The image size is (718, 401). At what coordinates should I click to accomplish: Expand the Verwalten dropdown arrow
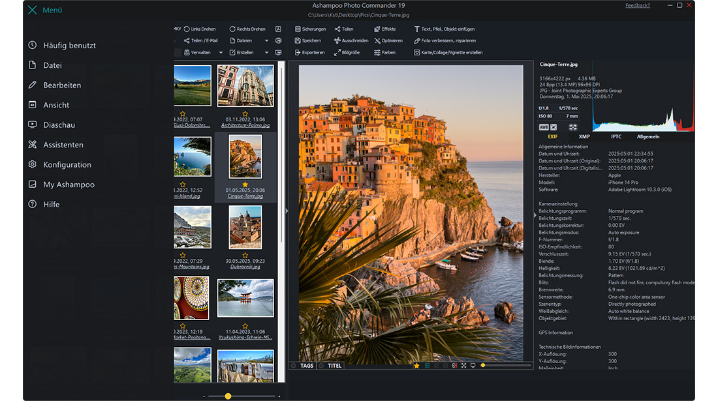pyautogui.click(x=221, y=53)
